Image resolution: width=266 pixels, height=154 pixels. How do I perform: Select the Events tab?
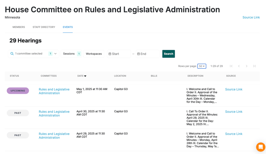[x=68, y=27]
